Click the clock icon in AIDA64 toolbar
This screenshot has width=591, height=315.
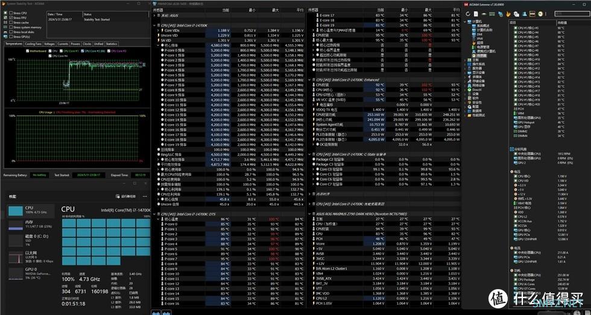click(x=540, y=14)
